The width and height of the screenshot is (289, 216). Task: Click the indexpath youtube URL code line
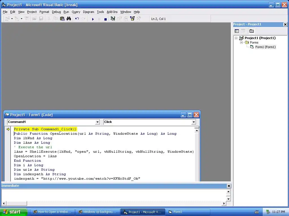pyautogui.click(x=77, y=179)
